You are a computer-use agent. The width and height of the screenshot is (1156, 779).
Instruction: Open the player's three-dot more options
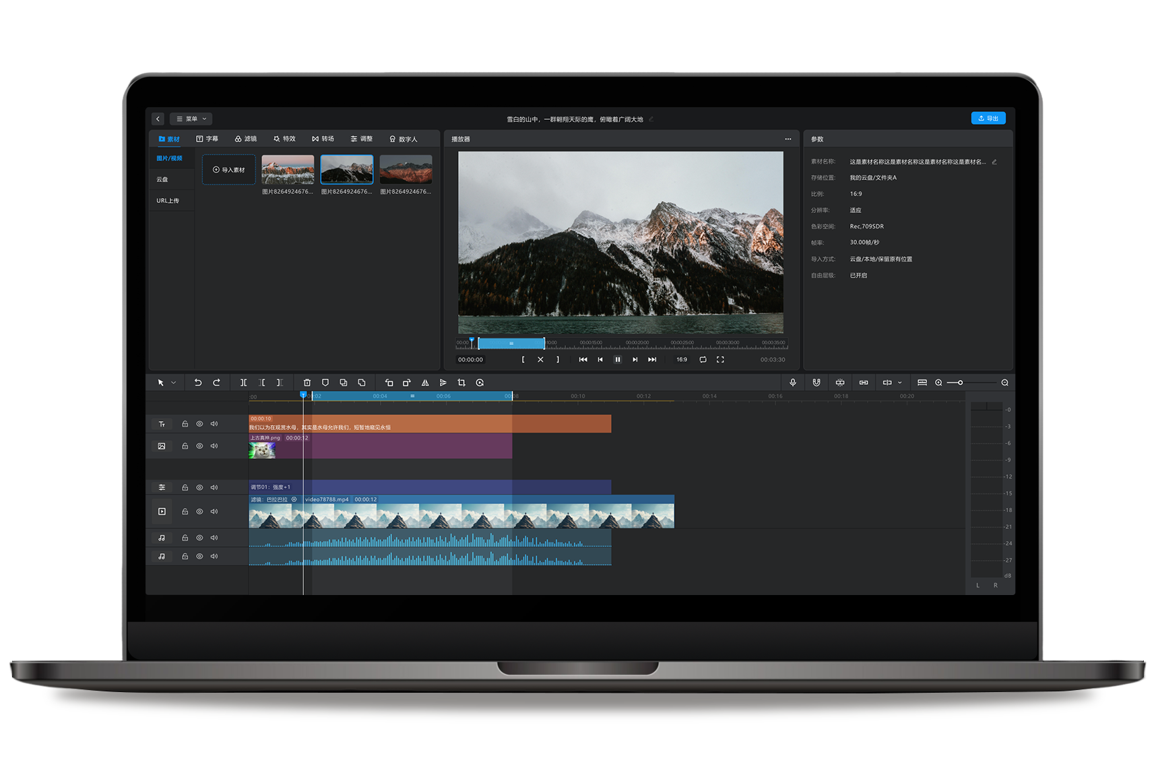click(x=788, y=139)
